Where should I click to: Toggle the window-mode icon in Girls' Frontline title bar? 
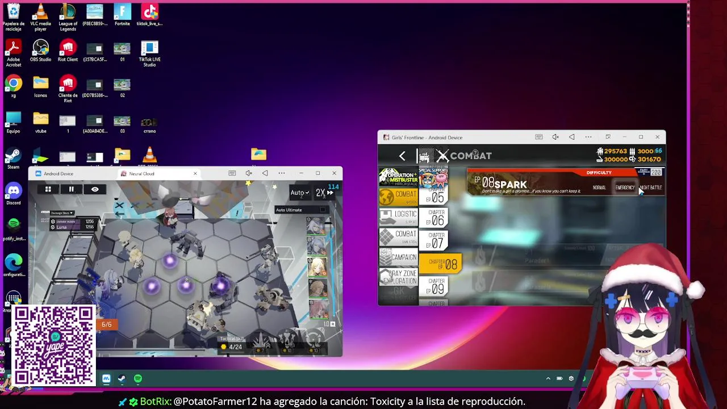click(x=608, y=137)
